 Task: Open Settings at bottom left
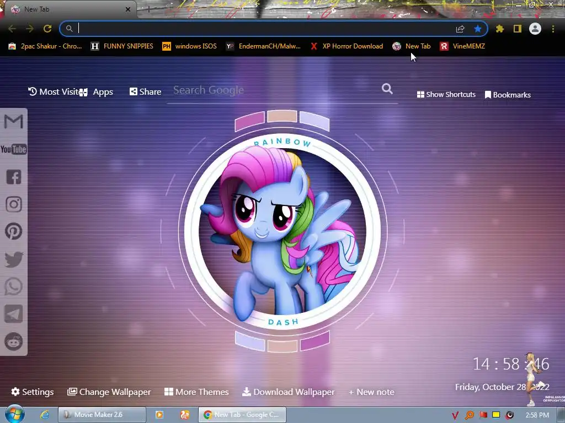click(x=33, y=392)
